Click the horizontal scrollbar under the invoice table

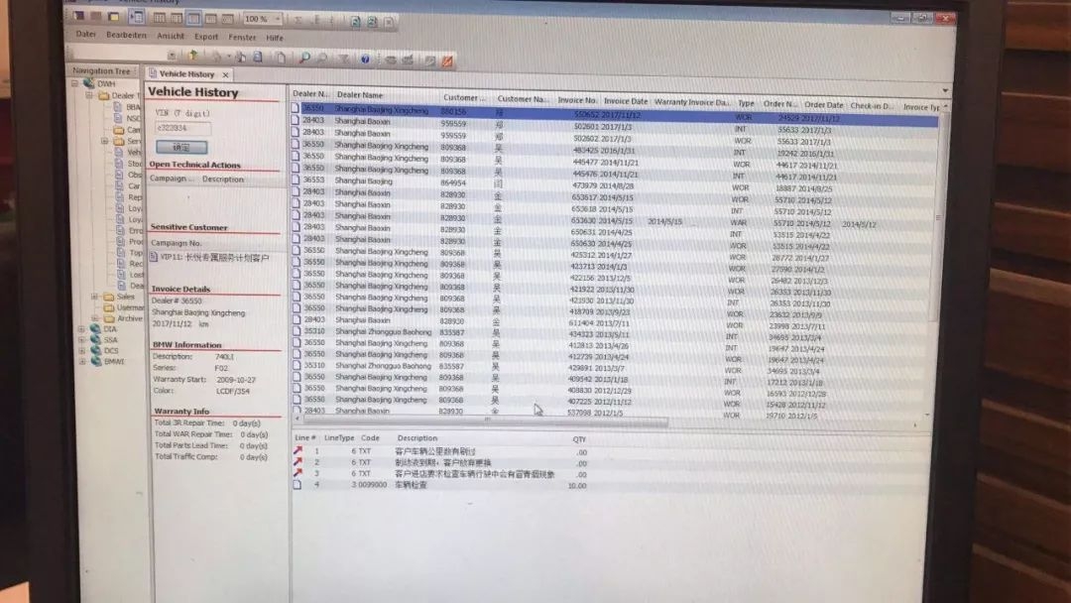click(485, 422)
